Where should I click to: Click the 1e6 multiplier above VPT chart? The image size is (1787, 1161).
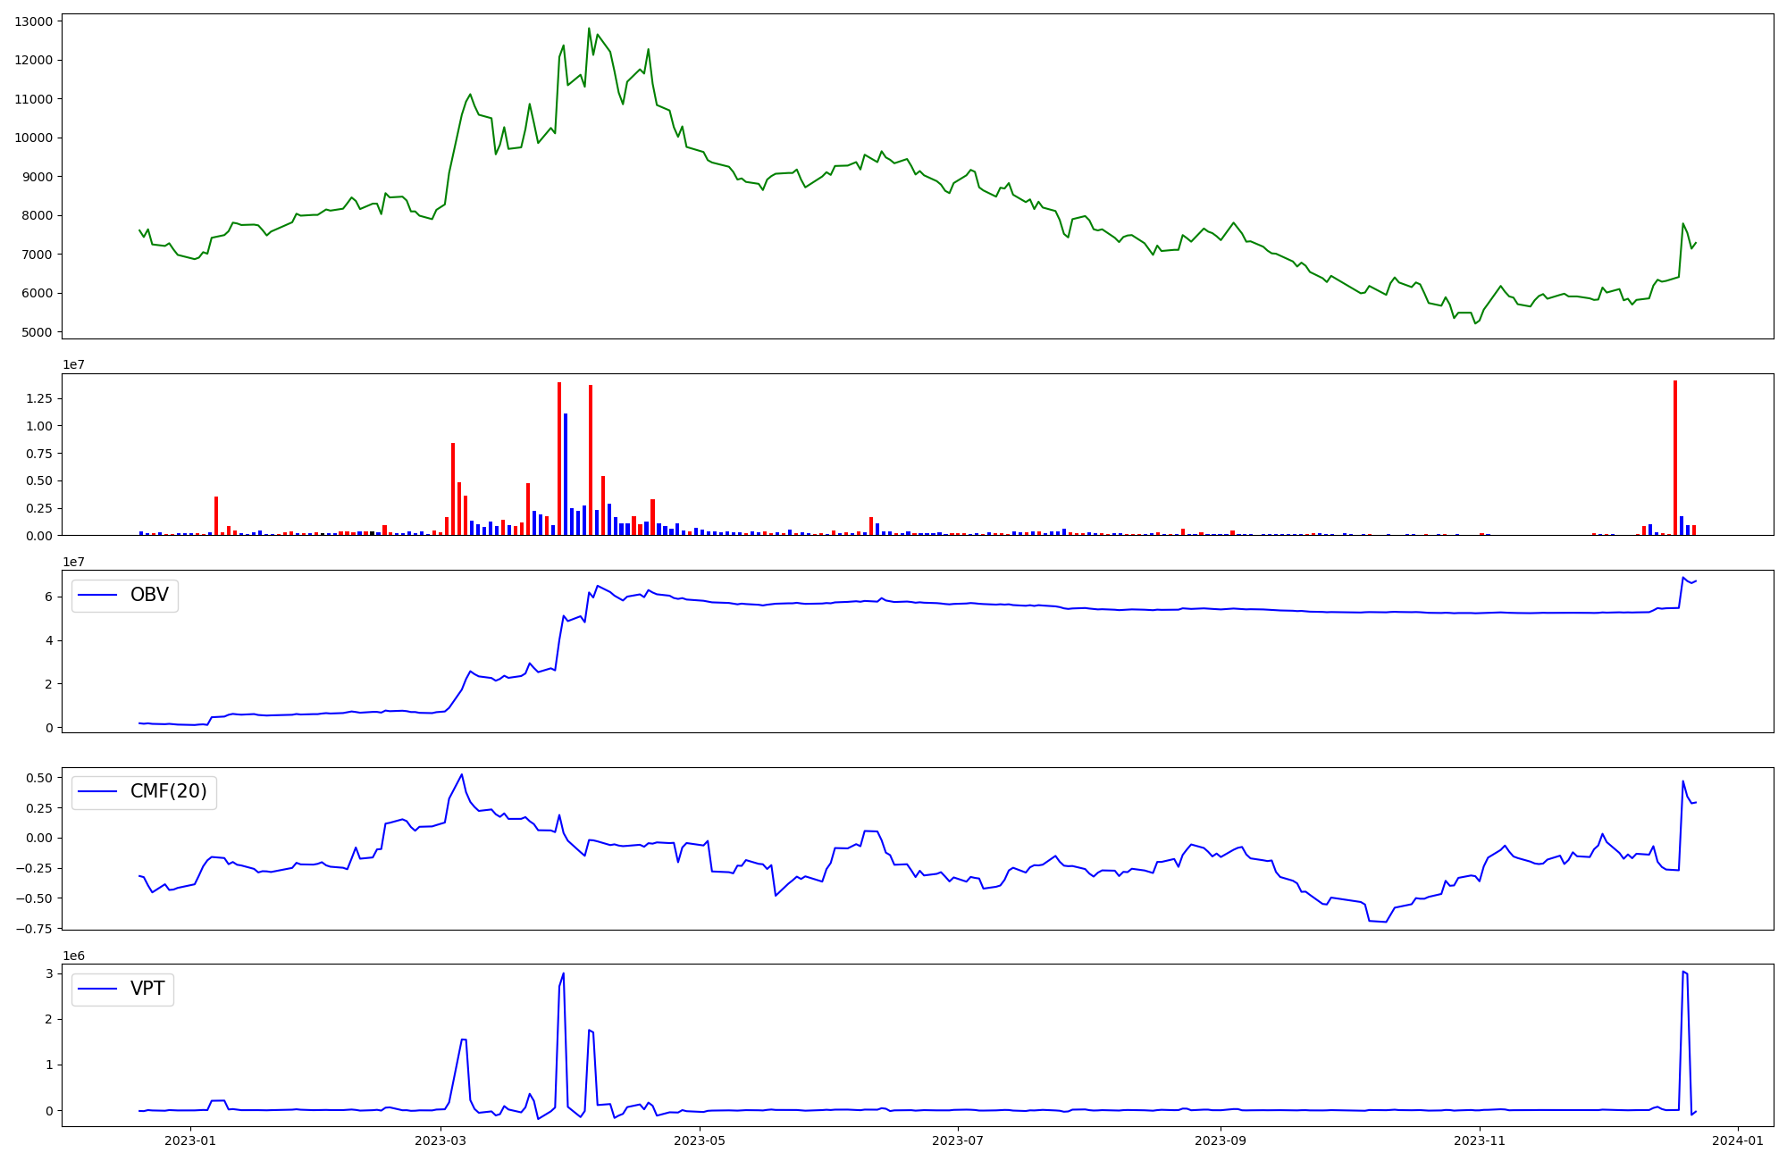(73, 956)
